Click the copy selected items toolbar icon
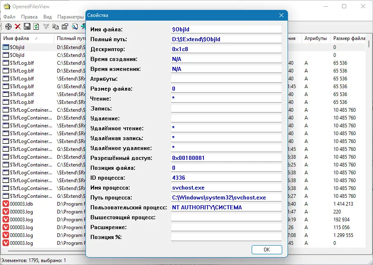The image size is (373, 265). tap(55, 26)
